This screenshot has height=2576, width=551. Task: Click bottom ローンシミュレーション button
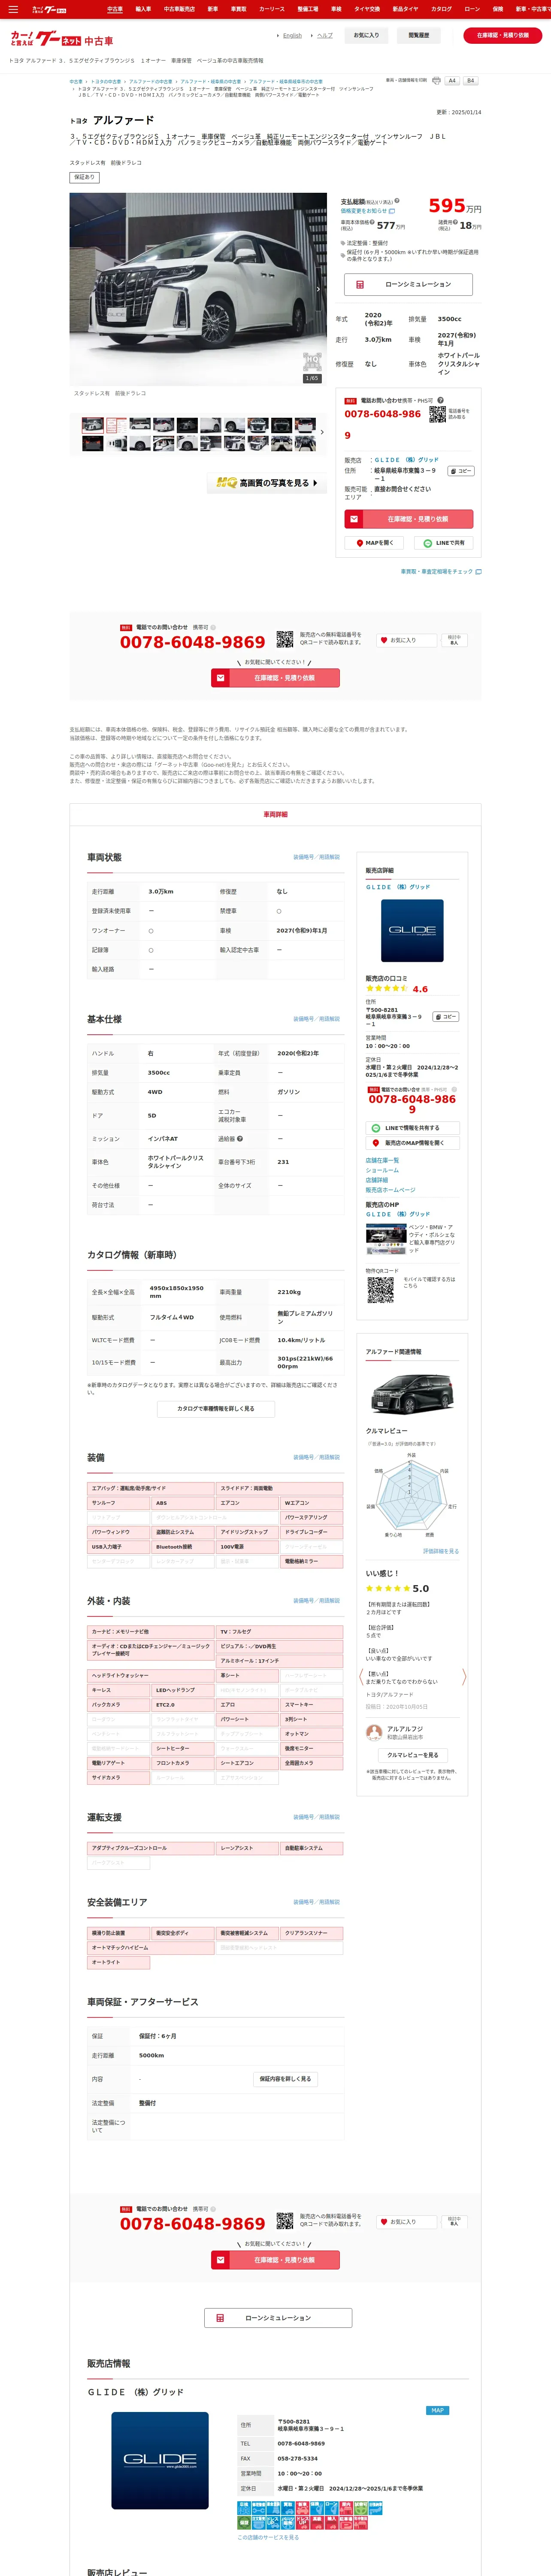tap(278, 2317)
